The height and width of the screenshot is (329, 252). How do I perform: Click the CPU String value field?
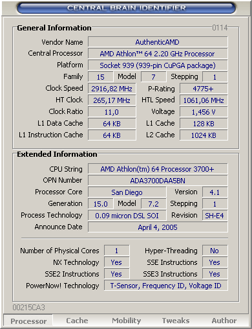click(x=158, y=169)
